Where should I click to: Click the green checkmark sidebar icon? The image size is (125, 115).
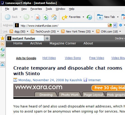click(x=3, y=55)
